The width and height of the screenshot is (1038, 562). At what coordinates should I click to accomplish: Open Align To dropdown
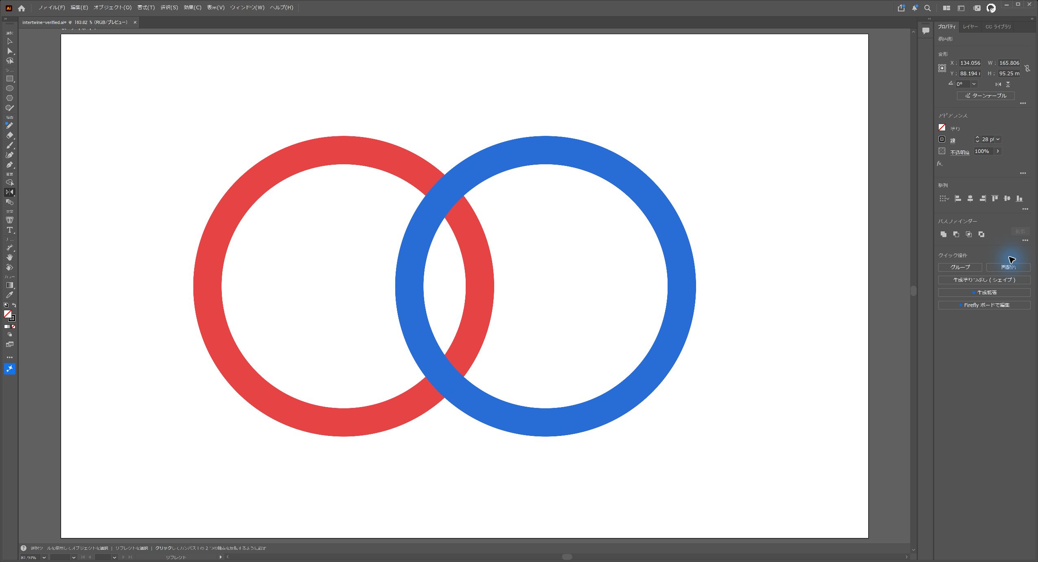pyautogui.click(x=944, y=198)
